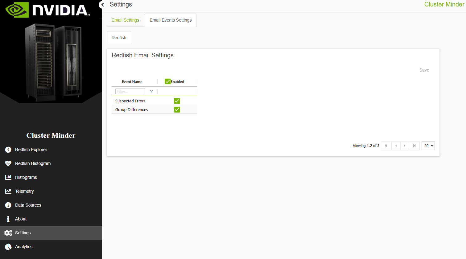The height and width of the screenshot is (259, 466).
Task: Go to the first page of results
Action: tap(386, 146)
